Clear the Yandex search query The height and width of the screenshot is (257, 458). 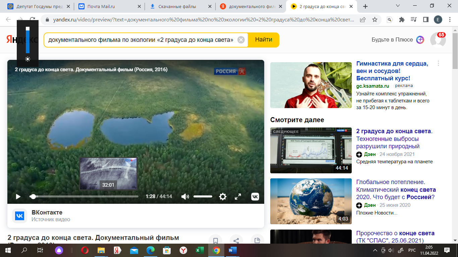241,40
